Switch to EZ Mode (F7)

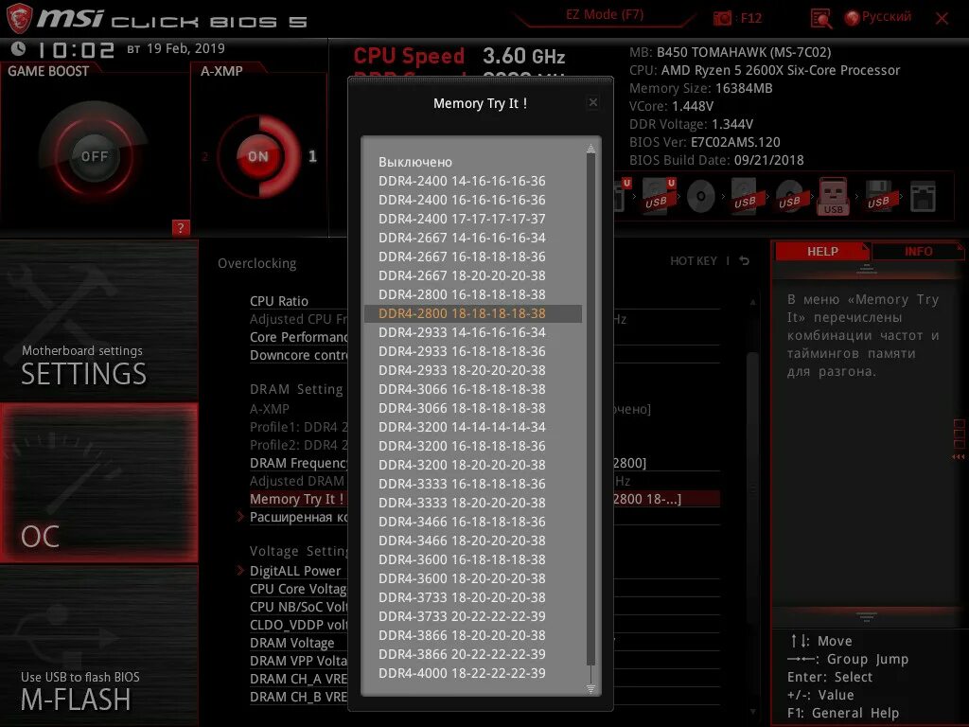click(605, 14)
